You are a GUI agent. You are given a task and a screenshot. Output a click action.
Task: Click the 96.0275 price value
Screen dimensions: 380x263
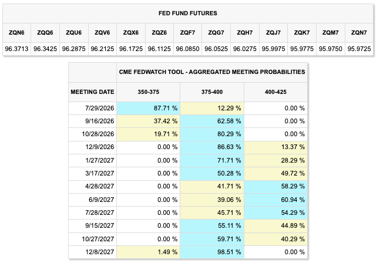click(245, 49)
